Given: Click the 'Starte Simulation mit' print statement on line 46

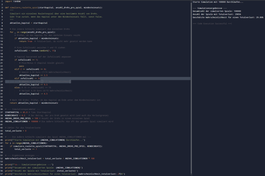Looking at the screenshot, I should 45,140.
